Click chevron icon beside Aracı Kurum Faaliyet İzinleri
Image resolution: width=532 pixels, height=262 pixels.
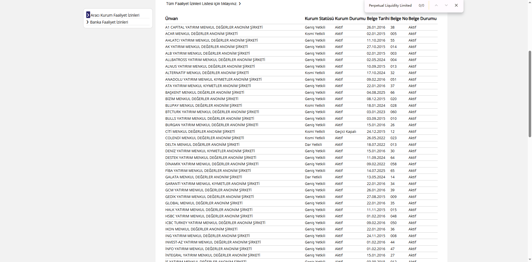(88, 15)
